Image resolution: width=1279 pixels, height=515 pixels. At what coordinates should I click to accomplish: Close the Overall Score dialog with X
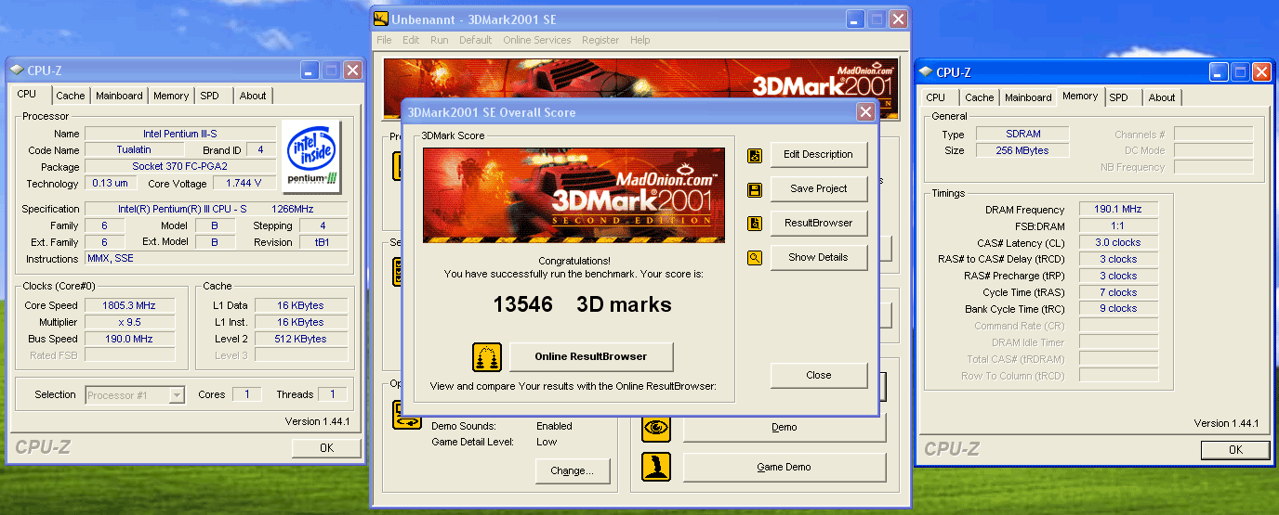865,112
